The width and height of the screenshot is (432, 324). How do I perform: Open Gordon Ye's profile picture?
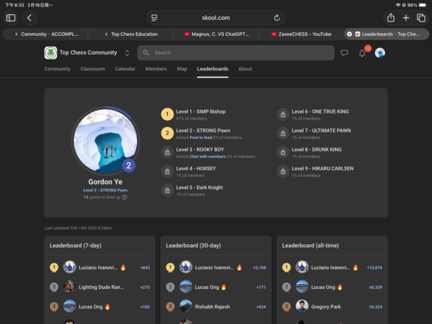(x=106, y=140)
